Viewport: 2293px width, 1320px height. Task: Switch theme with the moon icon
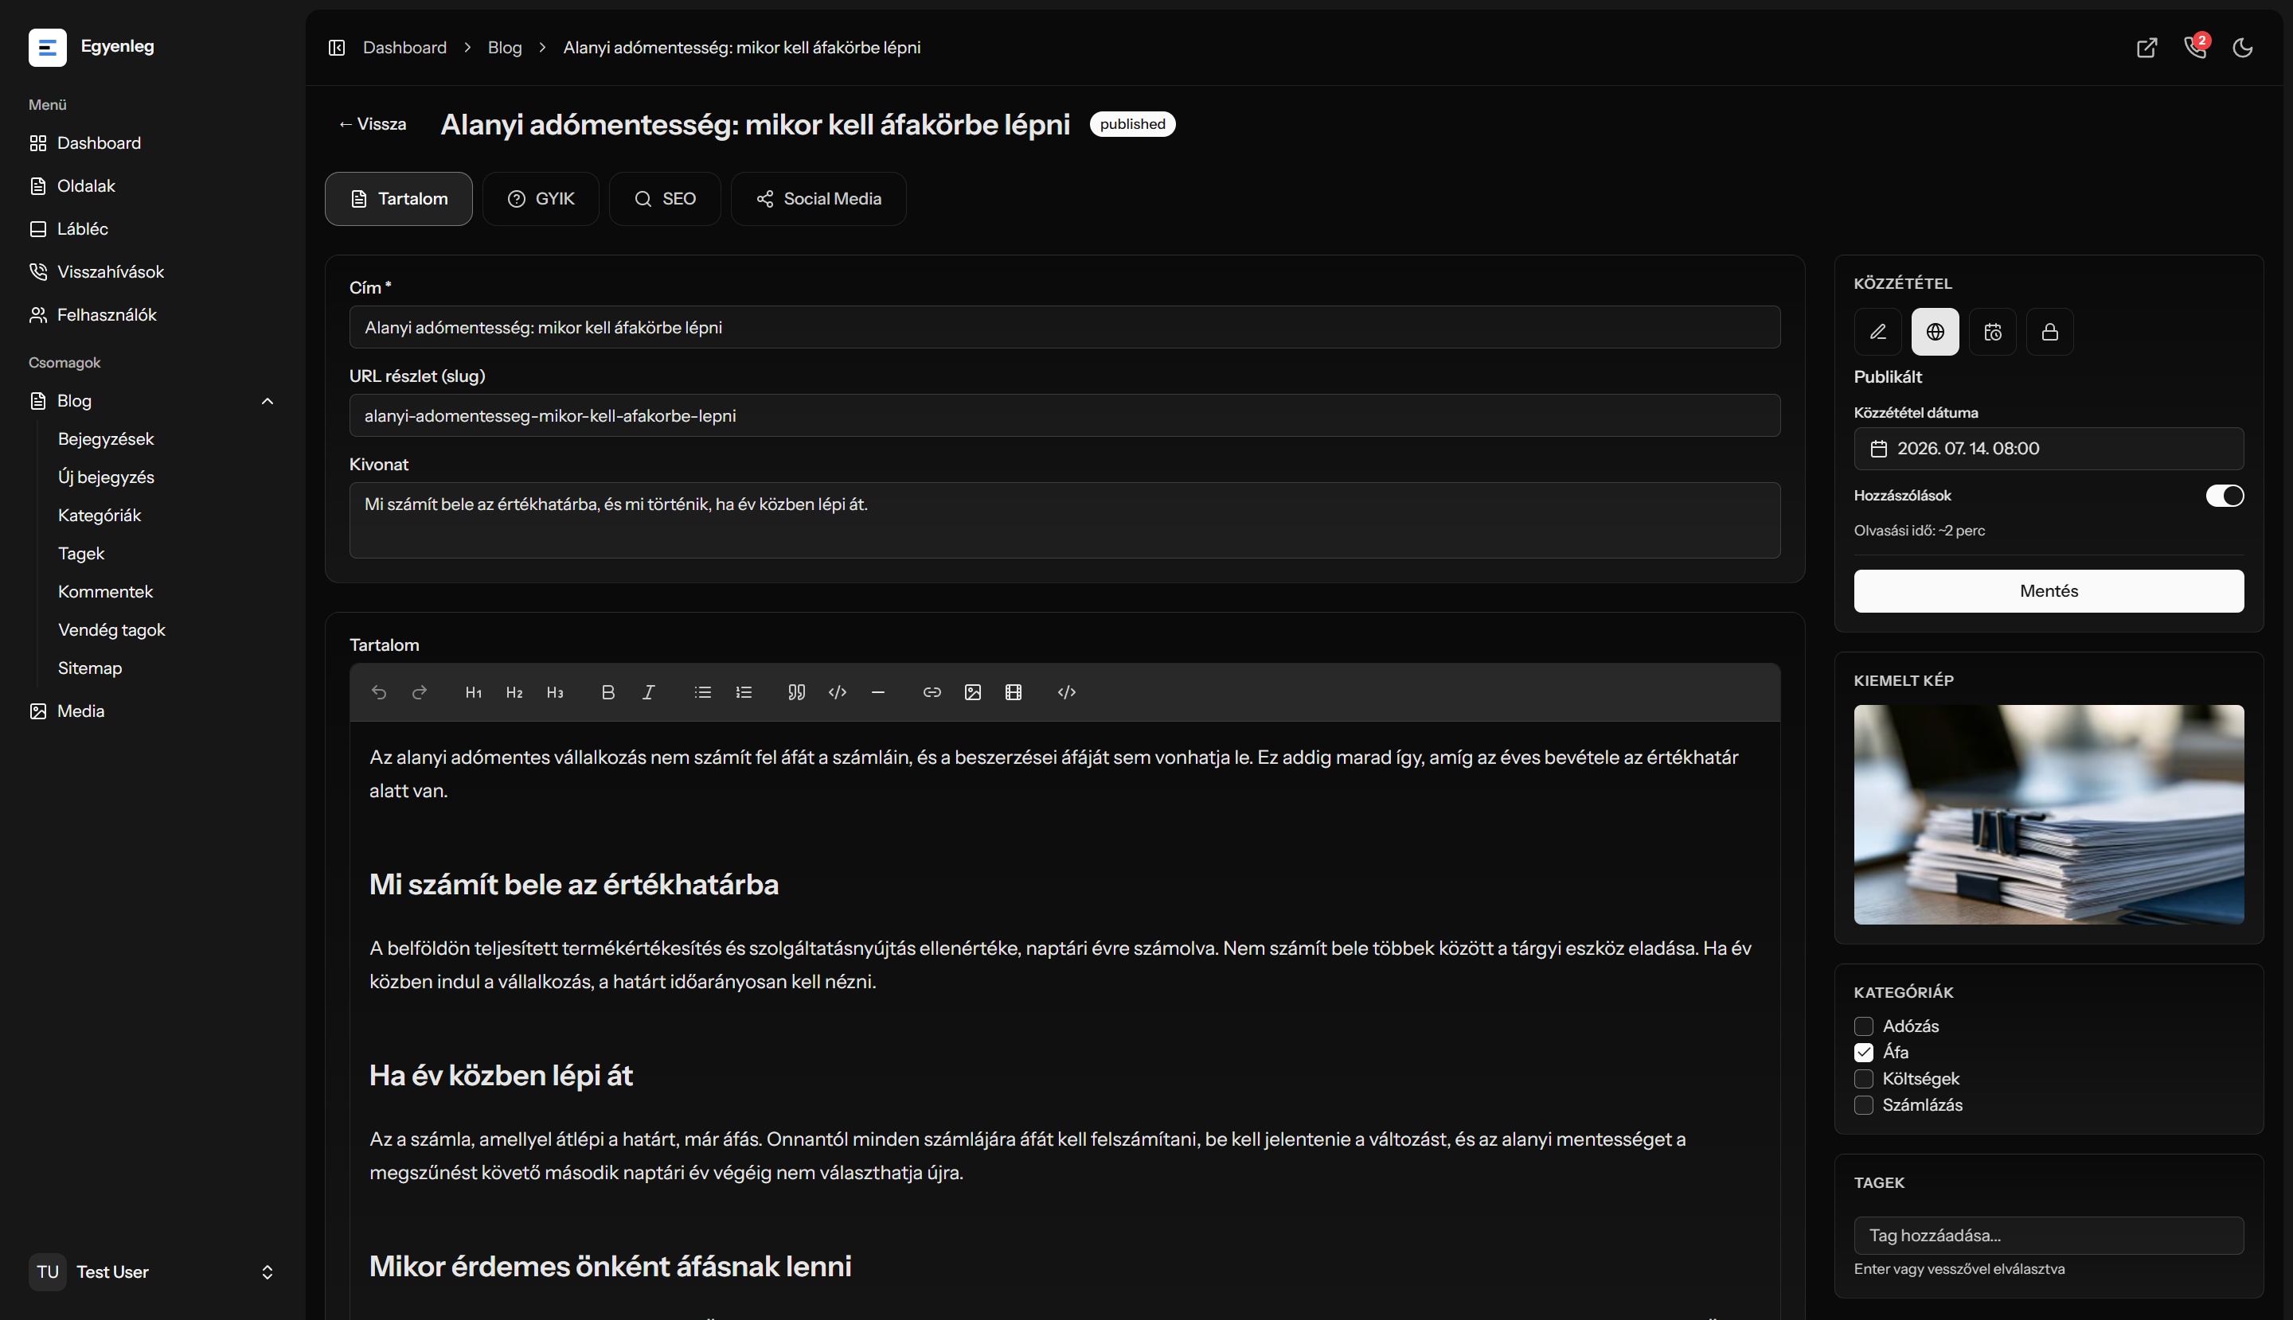2243,47
